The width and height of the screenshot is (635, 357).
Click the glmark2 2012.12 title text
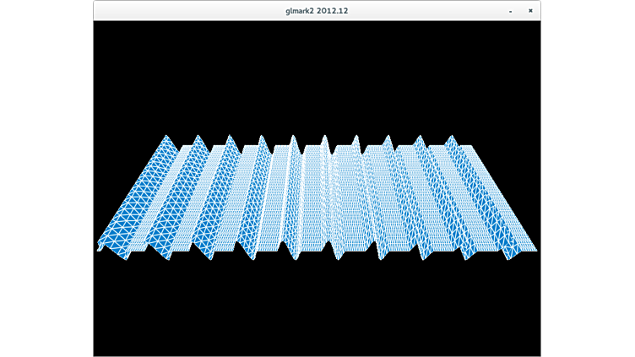coord(317,11)
